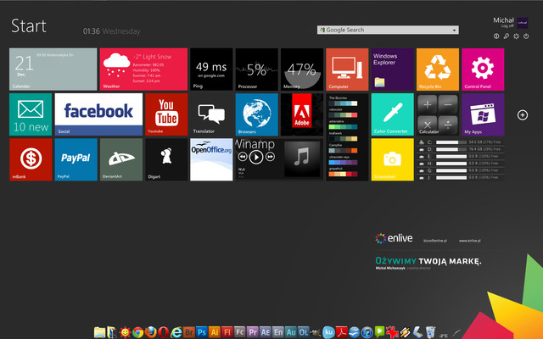The image size is (543, 339).
Task: Skip to next track in Winamp tile
Action: [x=270, y=157]
